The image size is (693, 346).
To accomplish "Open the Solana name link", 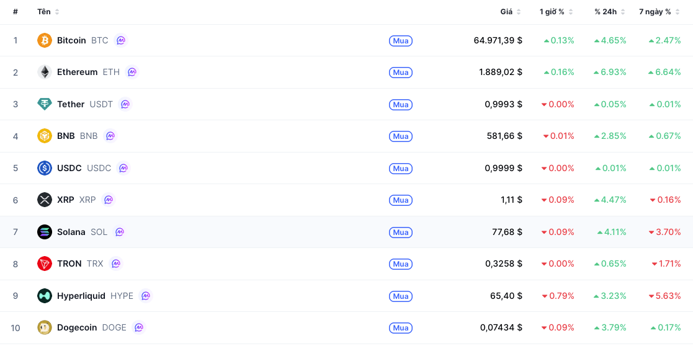I will [71, 232].
